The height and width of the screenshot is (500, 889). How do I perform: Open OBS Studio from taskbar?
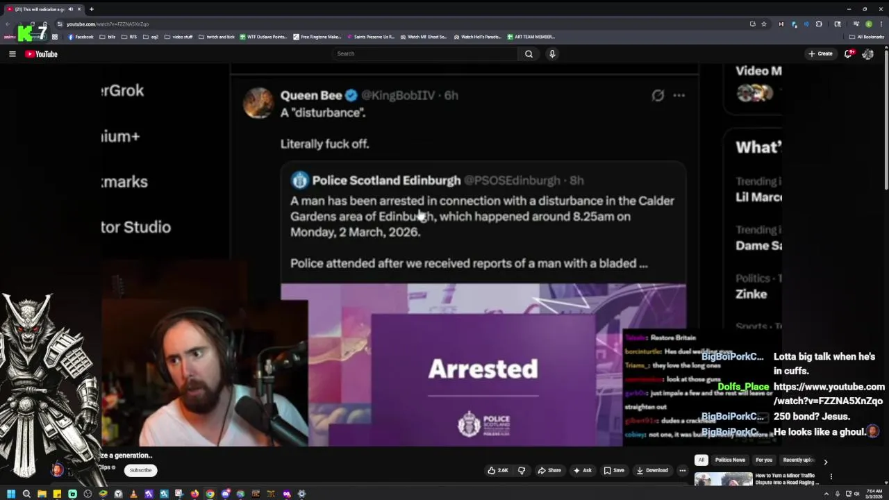[x=88, y=494]
